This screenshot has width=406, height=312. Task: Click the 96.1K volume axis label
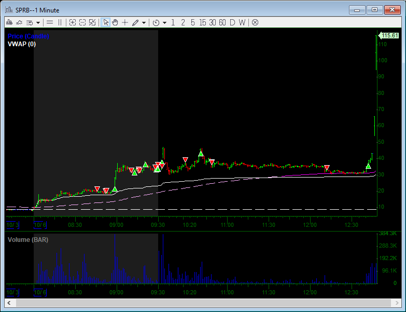[x=389, y=270]
